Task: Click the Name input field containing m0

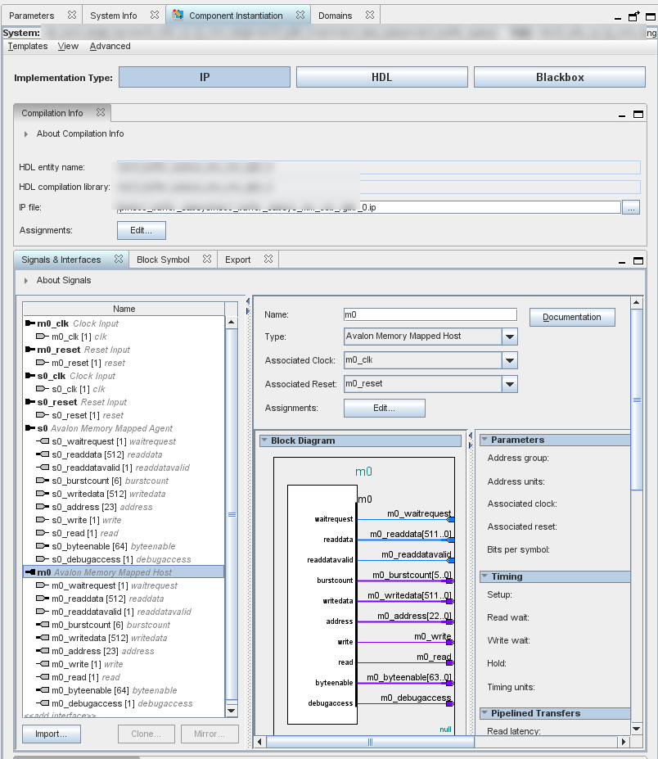Action: click(x=430, y=314)
